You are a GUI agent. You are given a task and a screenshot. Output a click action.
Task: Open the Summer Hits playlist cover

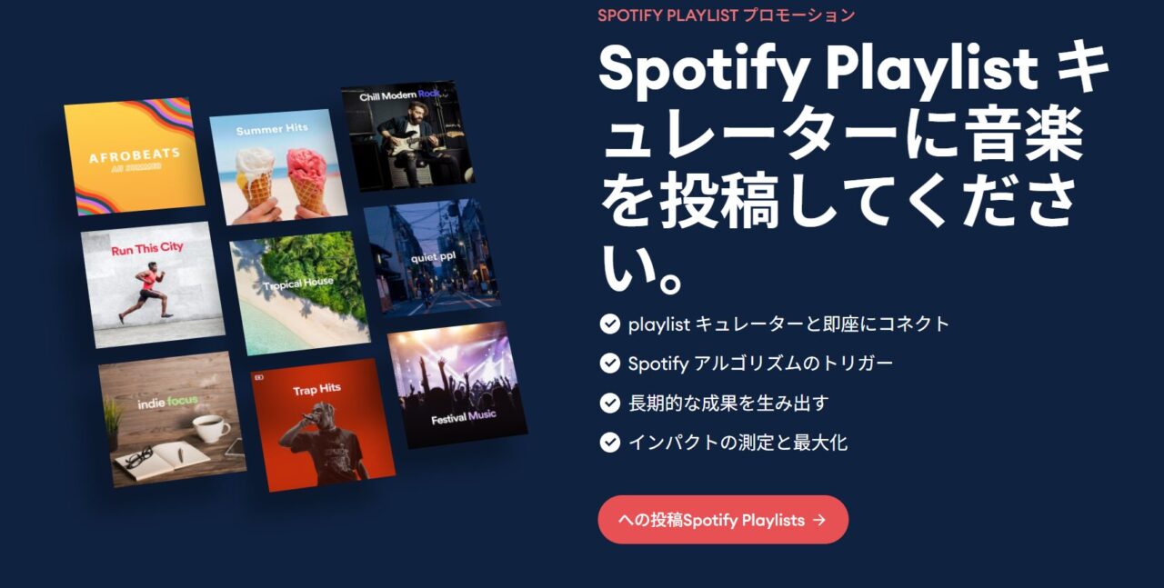coord(277,166)
